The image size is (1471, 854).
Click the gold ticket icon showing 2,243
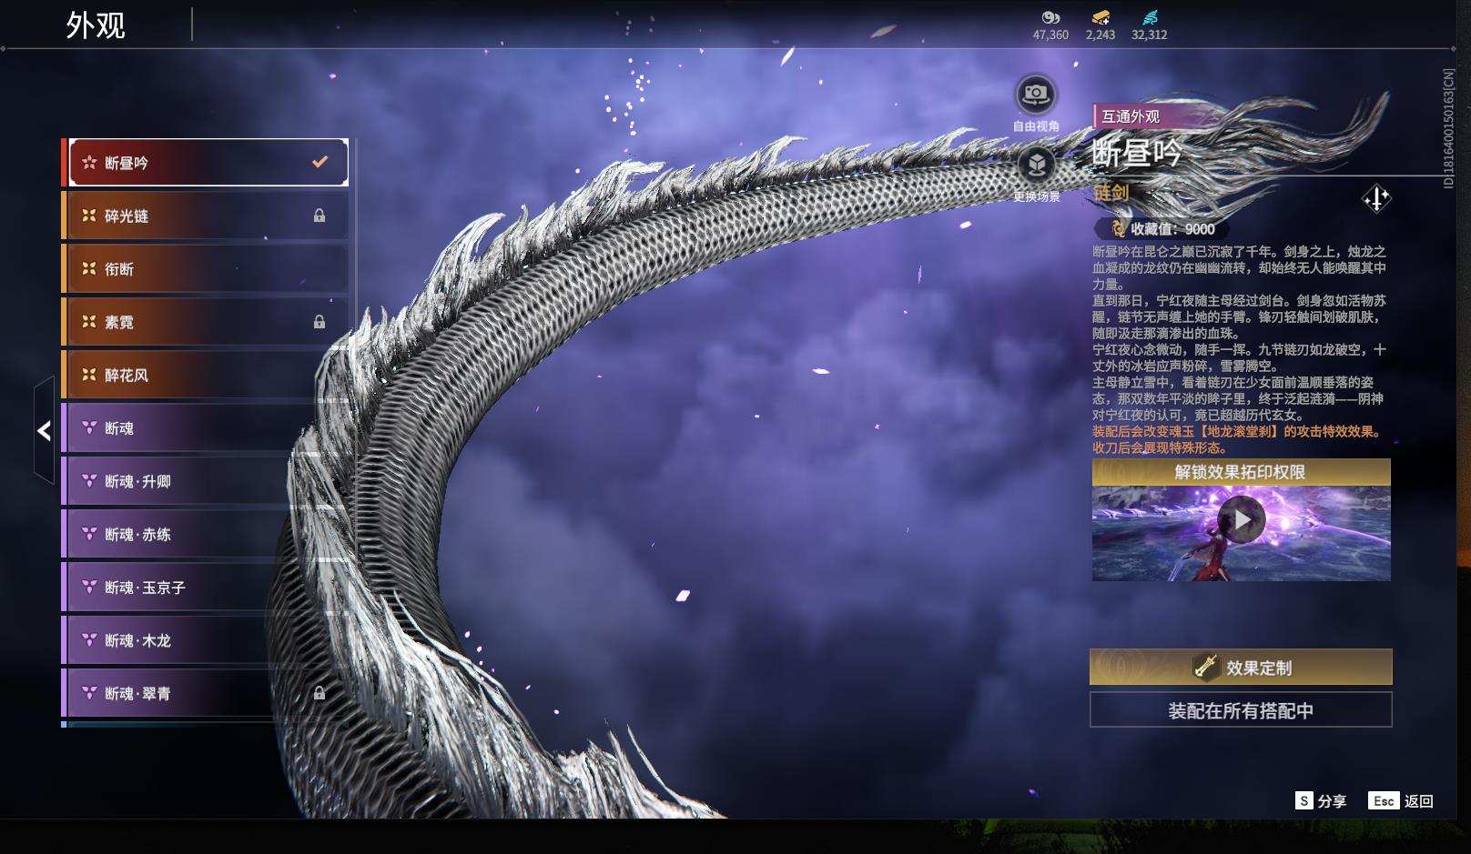coord(1101,17)
